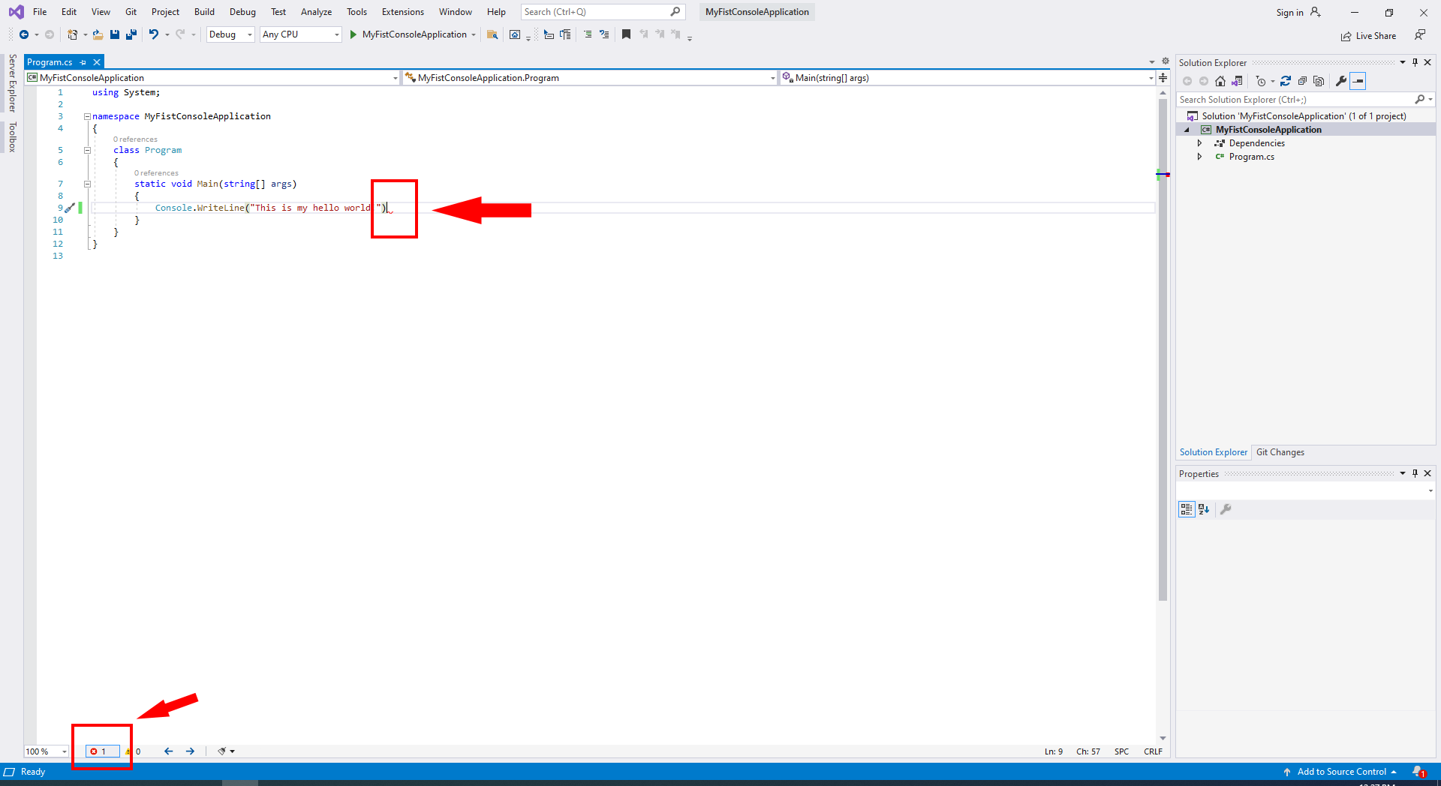Open the Main(string[] args) member dropdown
The height and width of the screenshot is (786, 1441).
tap(967, 78)
